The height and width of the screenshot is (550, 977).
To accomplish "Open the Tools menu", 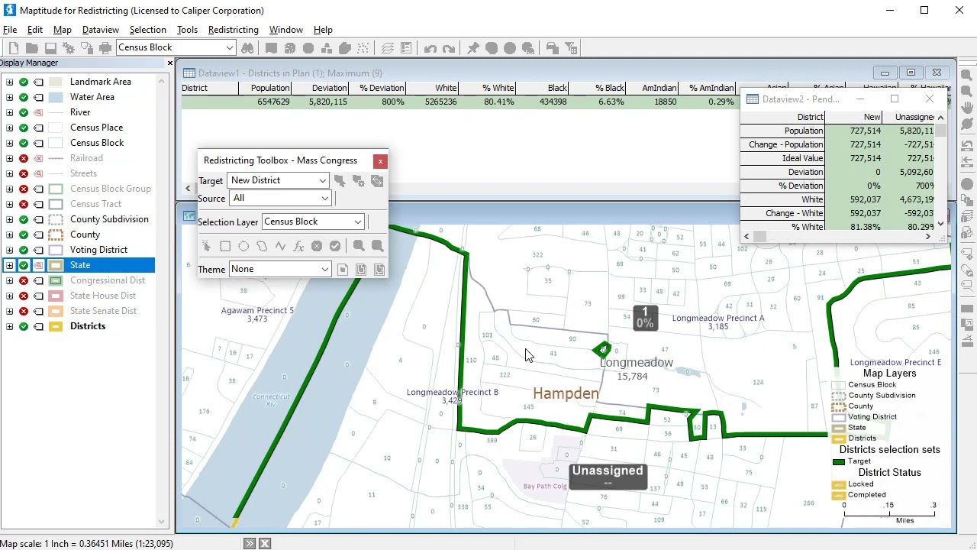I will (x=187, y=30).
